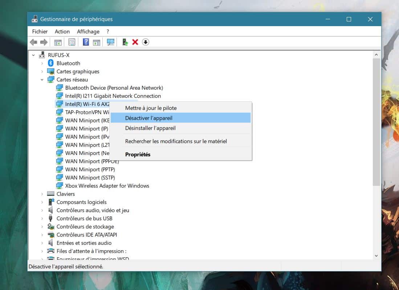The height and width of the screenshot is (290, 399).
Task: Open the Fichier menu
Action: coord(40,32)
